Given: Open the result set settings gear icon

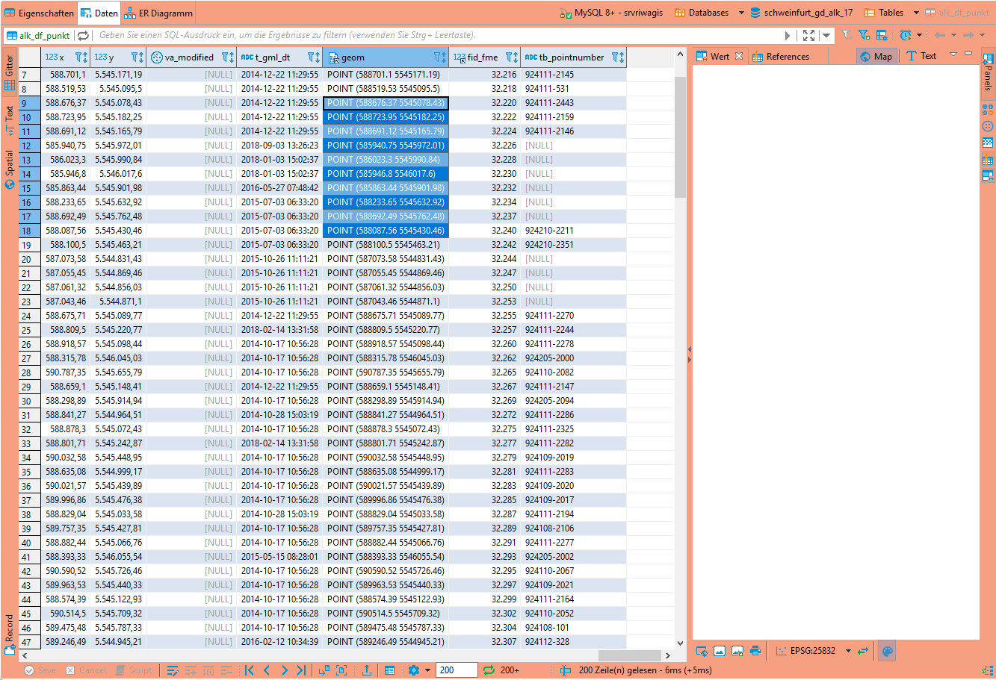Looking at the screenshot, I should 414,670.
